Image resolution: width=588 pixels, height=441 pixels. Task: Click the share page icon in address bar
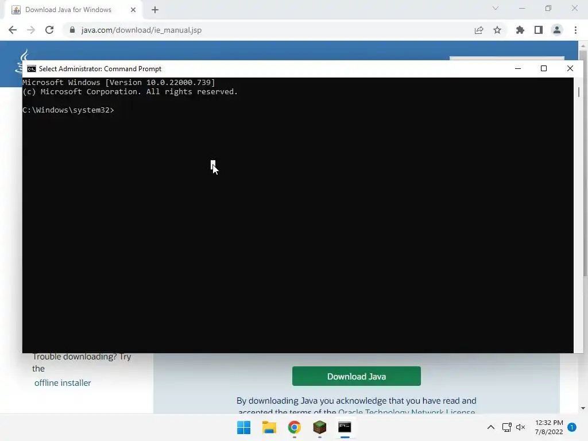(478, 30)
